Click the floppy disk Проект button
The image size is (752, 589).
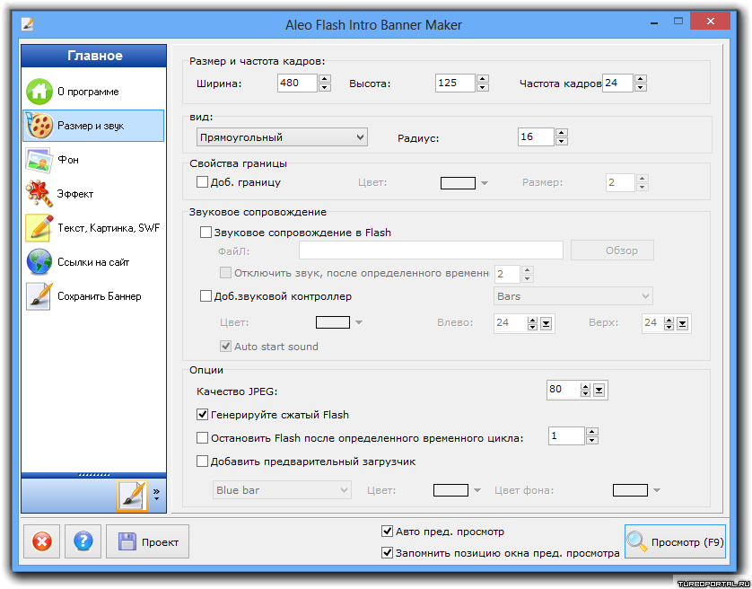point(148,542)
